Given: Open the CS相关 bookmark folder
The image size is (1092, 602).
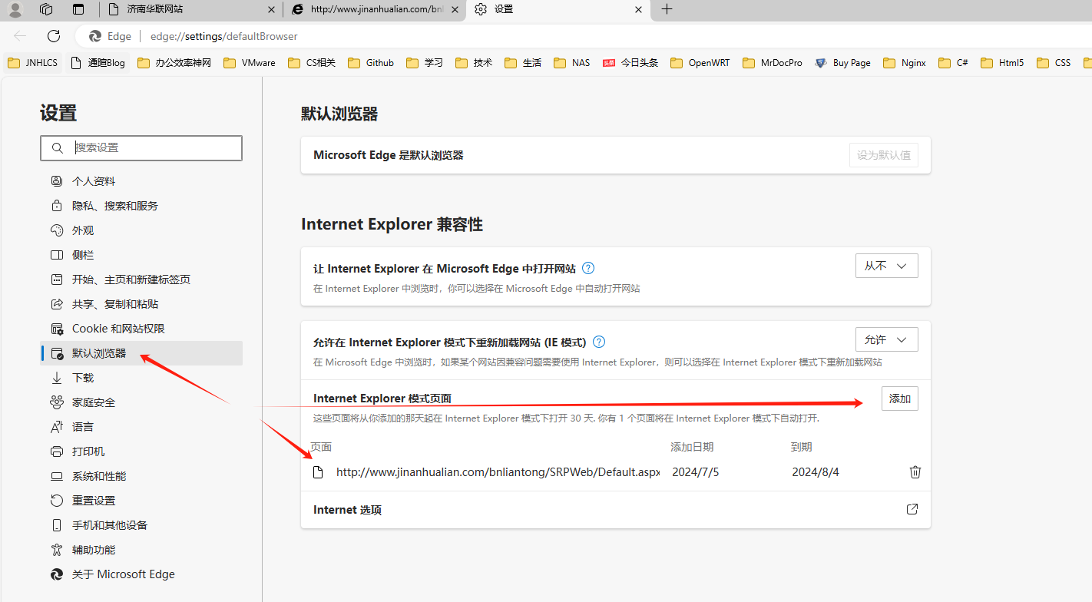Looking at the screenshot, I should click(x=312, y=63).
